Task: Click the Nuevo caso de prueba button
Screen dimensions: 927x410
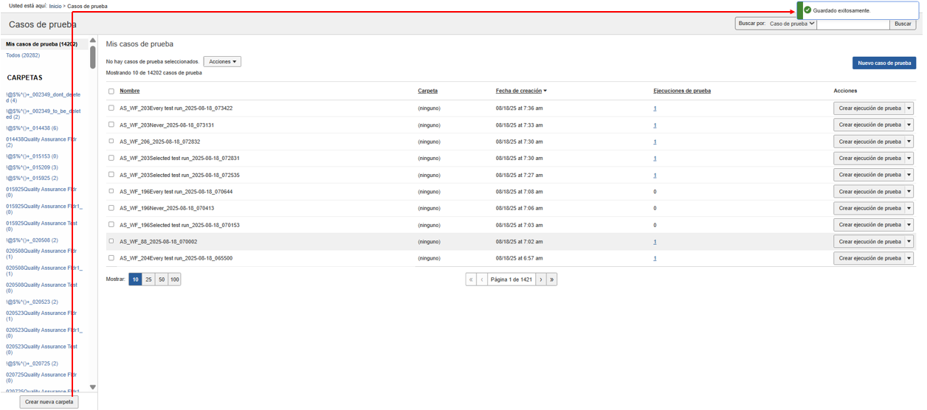Action: [883, 63]
